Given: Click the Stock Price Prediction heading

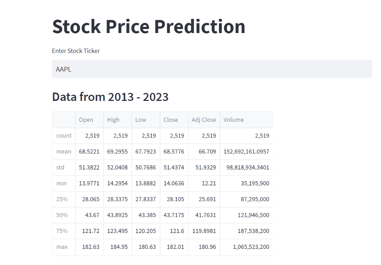Looking at the screenshot, I should 148,26.
